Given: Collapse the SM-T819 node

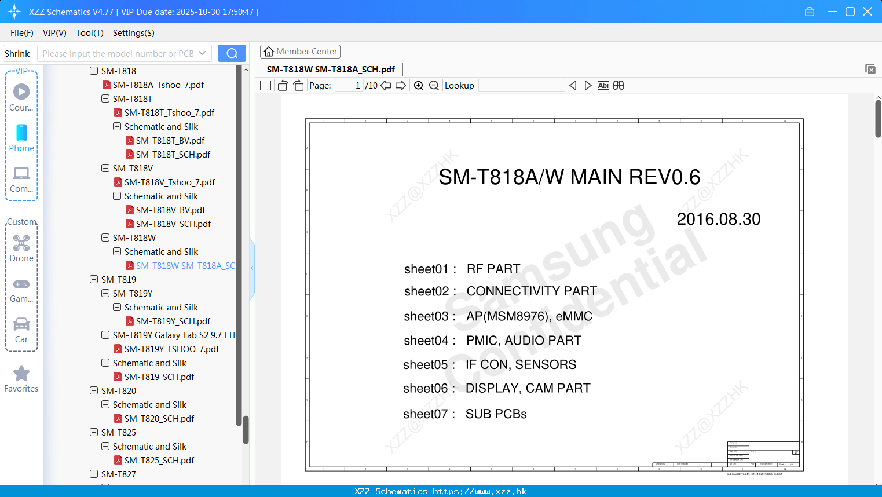Looking at the screenshot, I should pos(94,279).
